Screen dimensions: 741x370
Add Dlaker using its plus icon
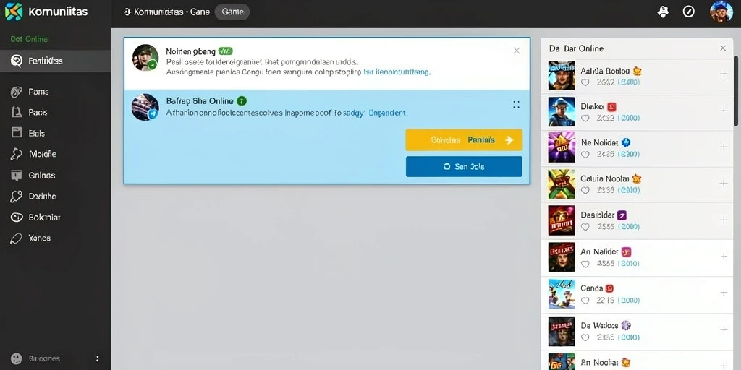coord(723,111)
